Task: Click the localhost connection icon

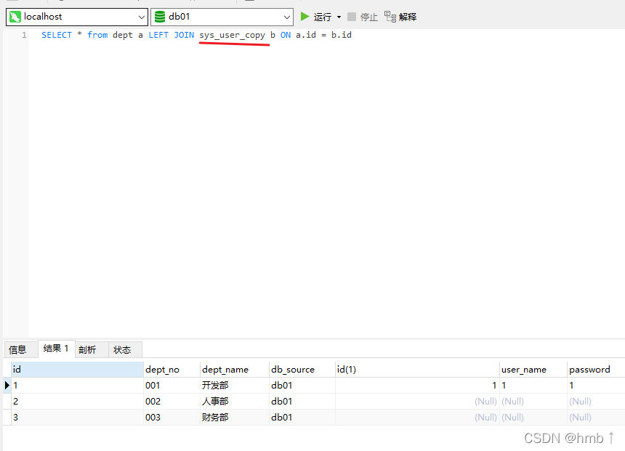Action: pyautogui.click(x=15, y=17)
